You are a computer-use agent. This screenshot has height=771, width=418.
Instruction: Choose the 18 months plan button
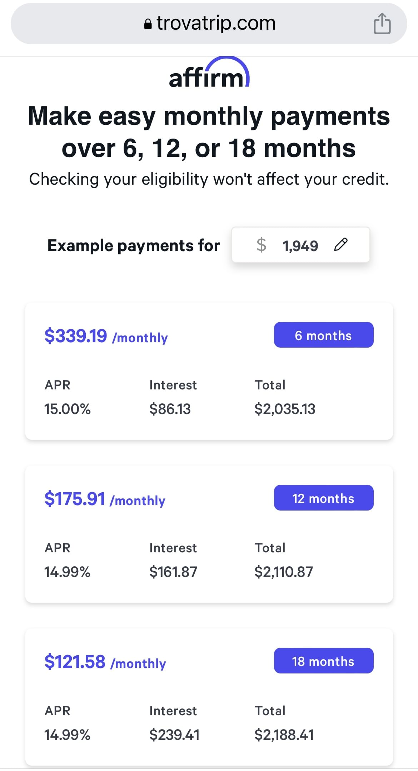tap(323, 661)
